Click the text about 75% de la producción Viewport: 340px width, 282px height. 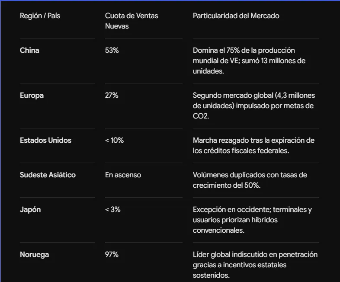pos(249,61)
